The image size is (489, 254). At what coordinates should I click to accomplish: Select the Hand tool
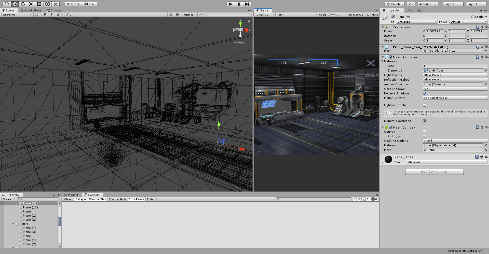point(7,4)
